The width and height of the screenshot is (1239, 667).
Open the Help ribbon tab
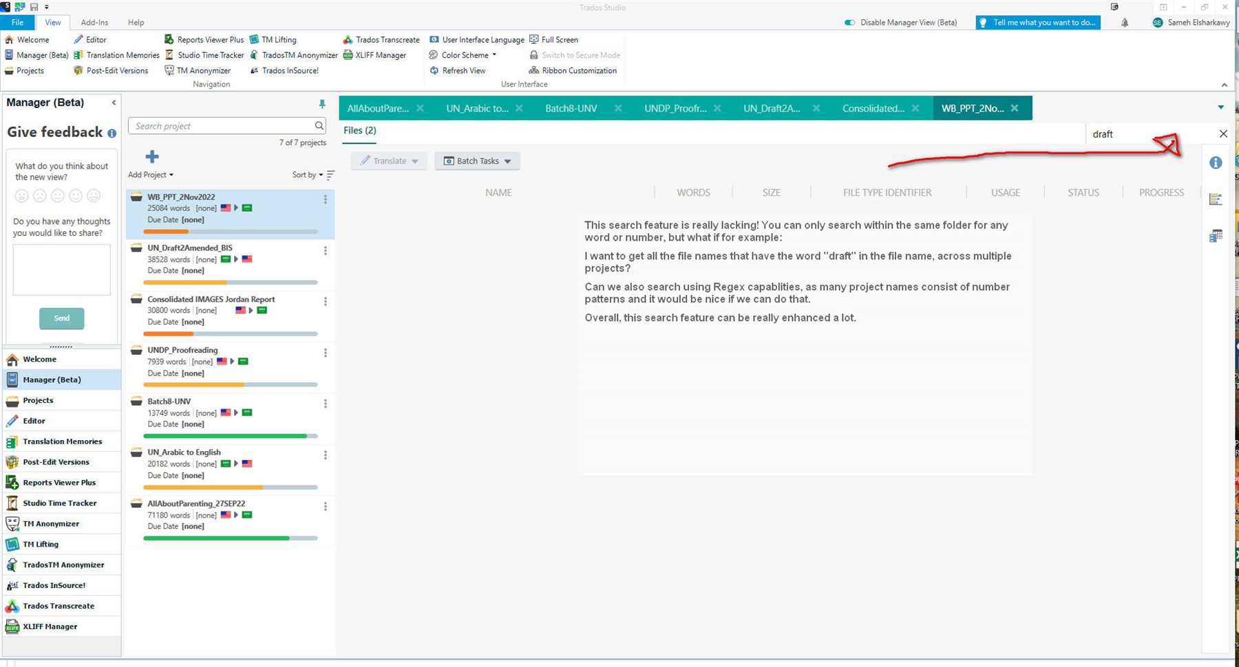pyautogui.click(x=136, y=23)
